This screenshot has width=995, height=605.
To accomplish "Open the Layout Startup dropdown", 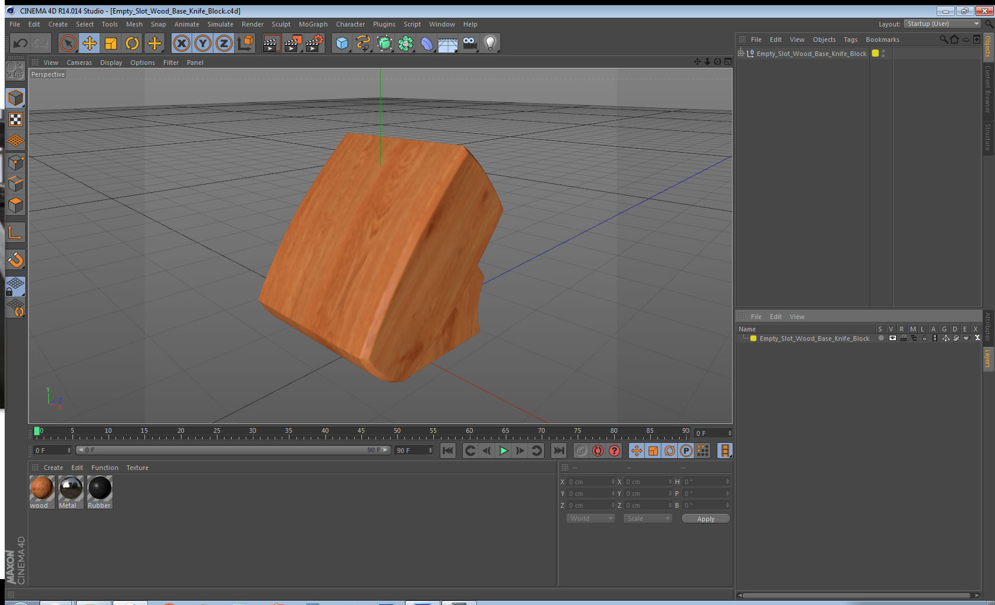I will (x=943, y=24).
